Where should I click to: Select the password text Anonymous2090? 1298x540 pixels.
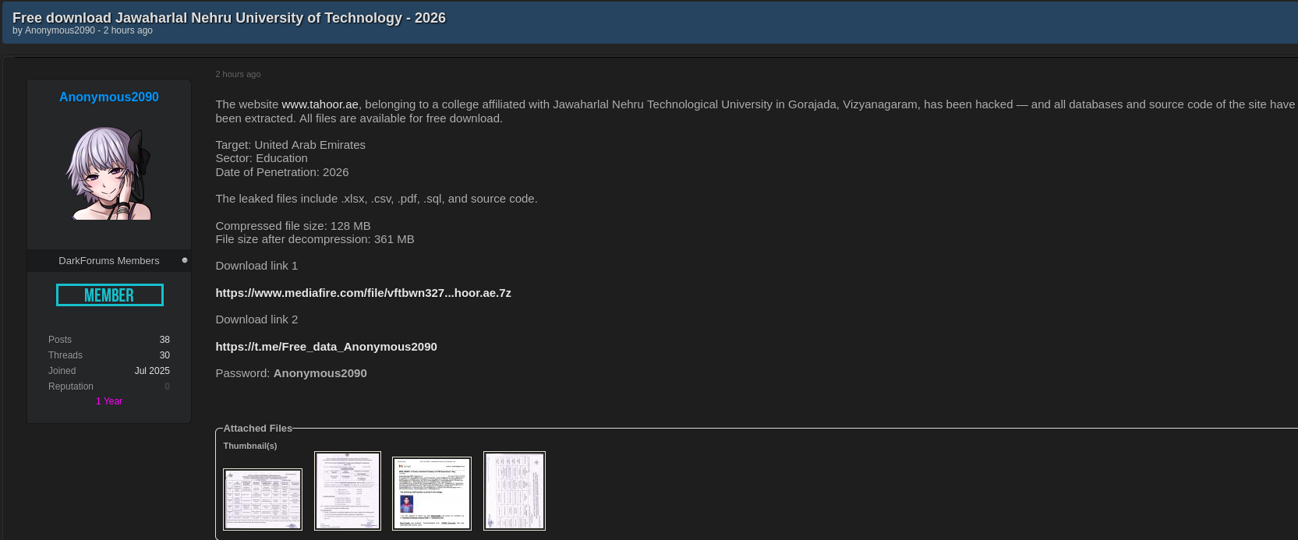click(320, 373)
